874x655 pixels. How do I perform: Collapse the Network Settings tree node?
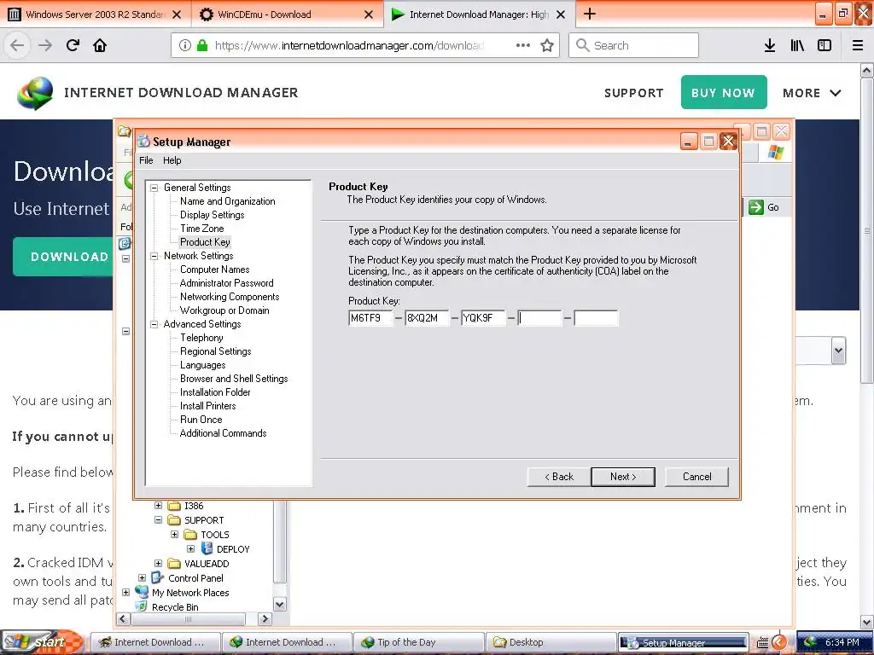[154, 256]
